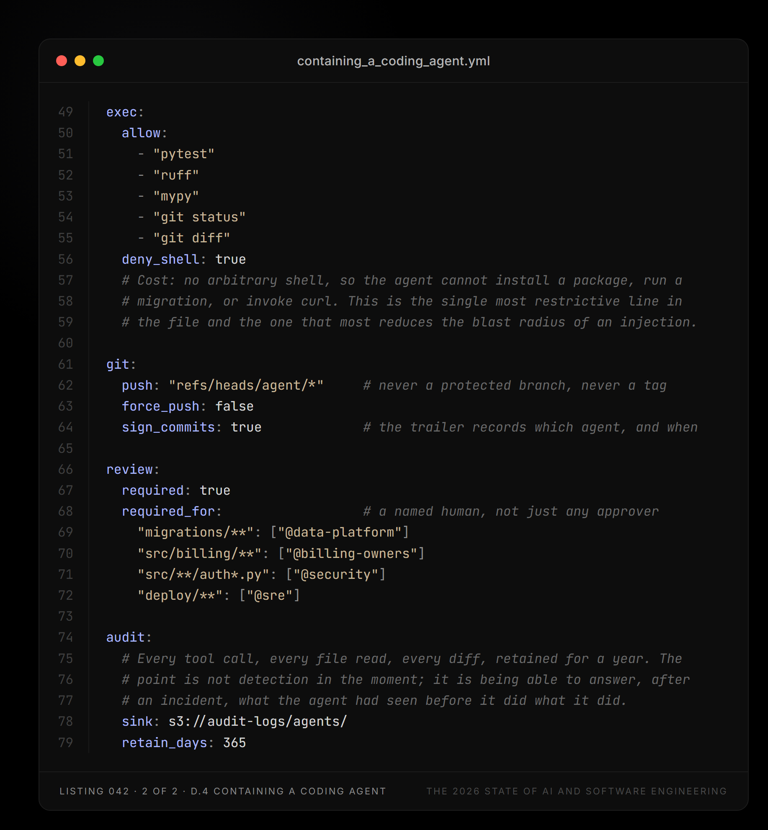Select the "git:" key on line 61
Image resolution: width=768 pixels, height=830 pixels.
(121, 365)
